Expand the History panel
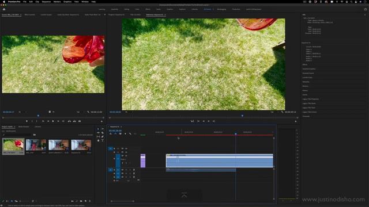The width and height of the screenshot is (369, 207). click(305, 91)
